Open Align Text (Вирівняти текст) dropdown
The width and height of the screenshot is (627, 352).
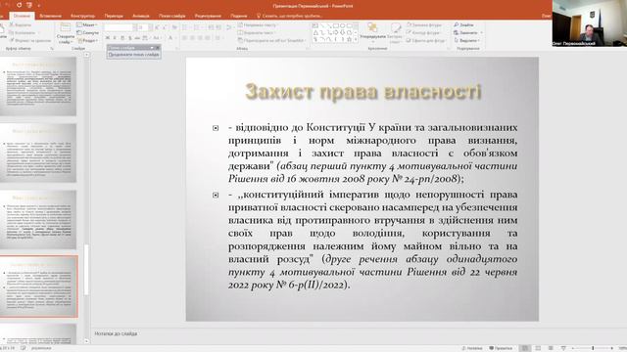point(256,32)
